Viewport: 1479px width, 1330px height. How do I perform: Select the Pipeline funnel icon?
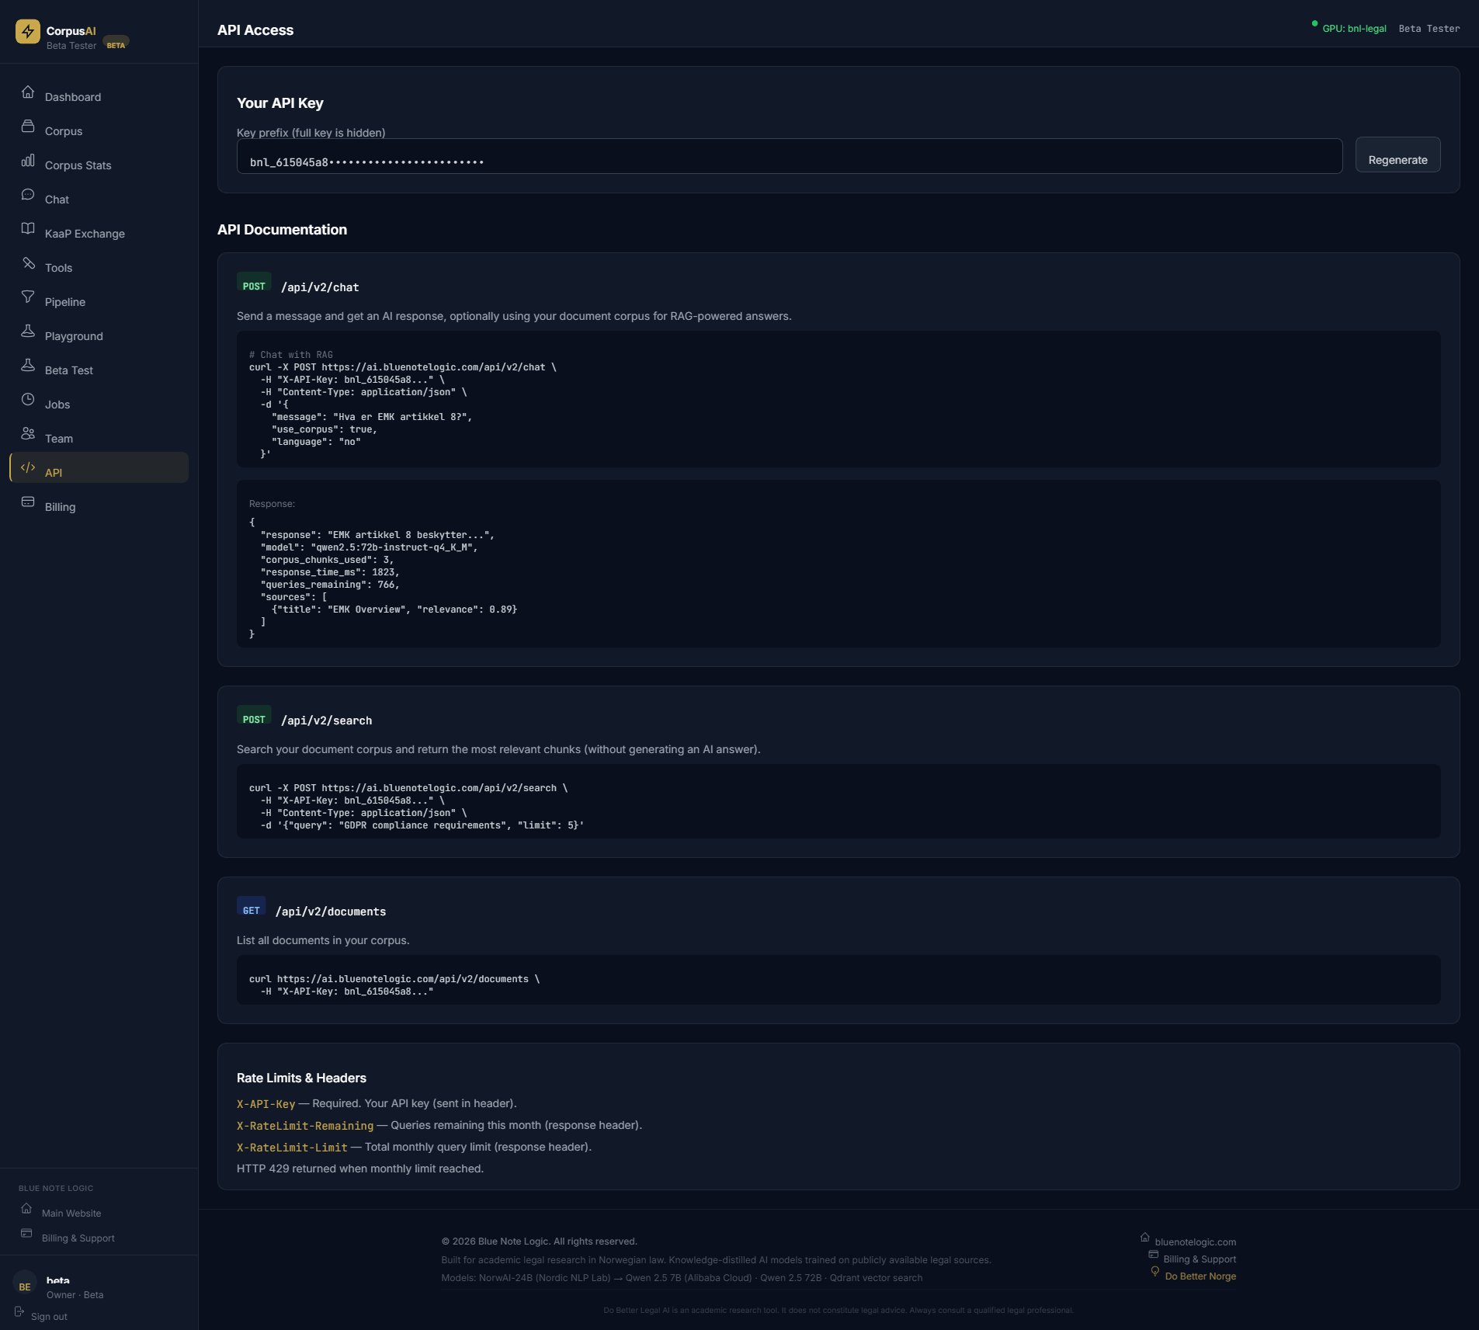[x=28, y=297]
